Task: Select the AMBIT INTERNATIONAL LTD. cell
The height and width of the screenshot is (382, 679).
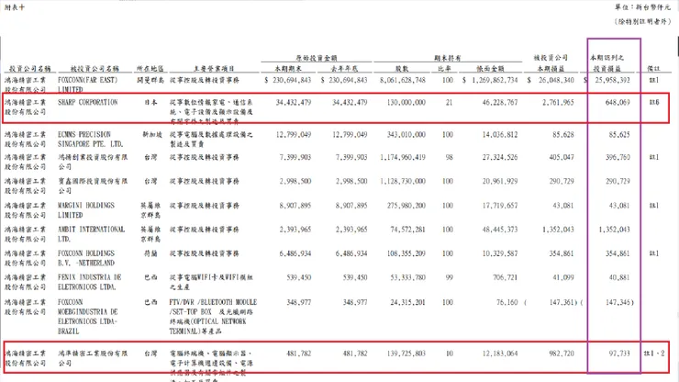Action: tap(92, 234)
